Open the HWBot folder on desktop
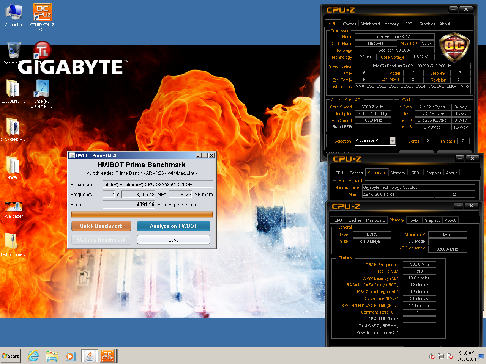Viewport: 486px width, 364px height. click(x=13, y=168)
